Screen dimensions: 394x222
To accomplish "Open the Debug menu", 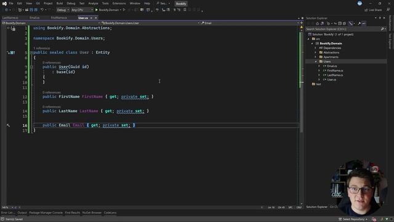I will (x=71, y=4).
